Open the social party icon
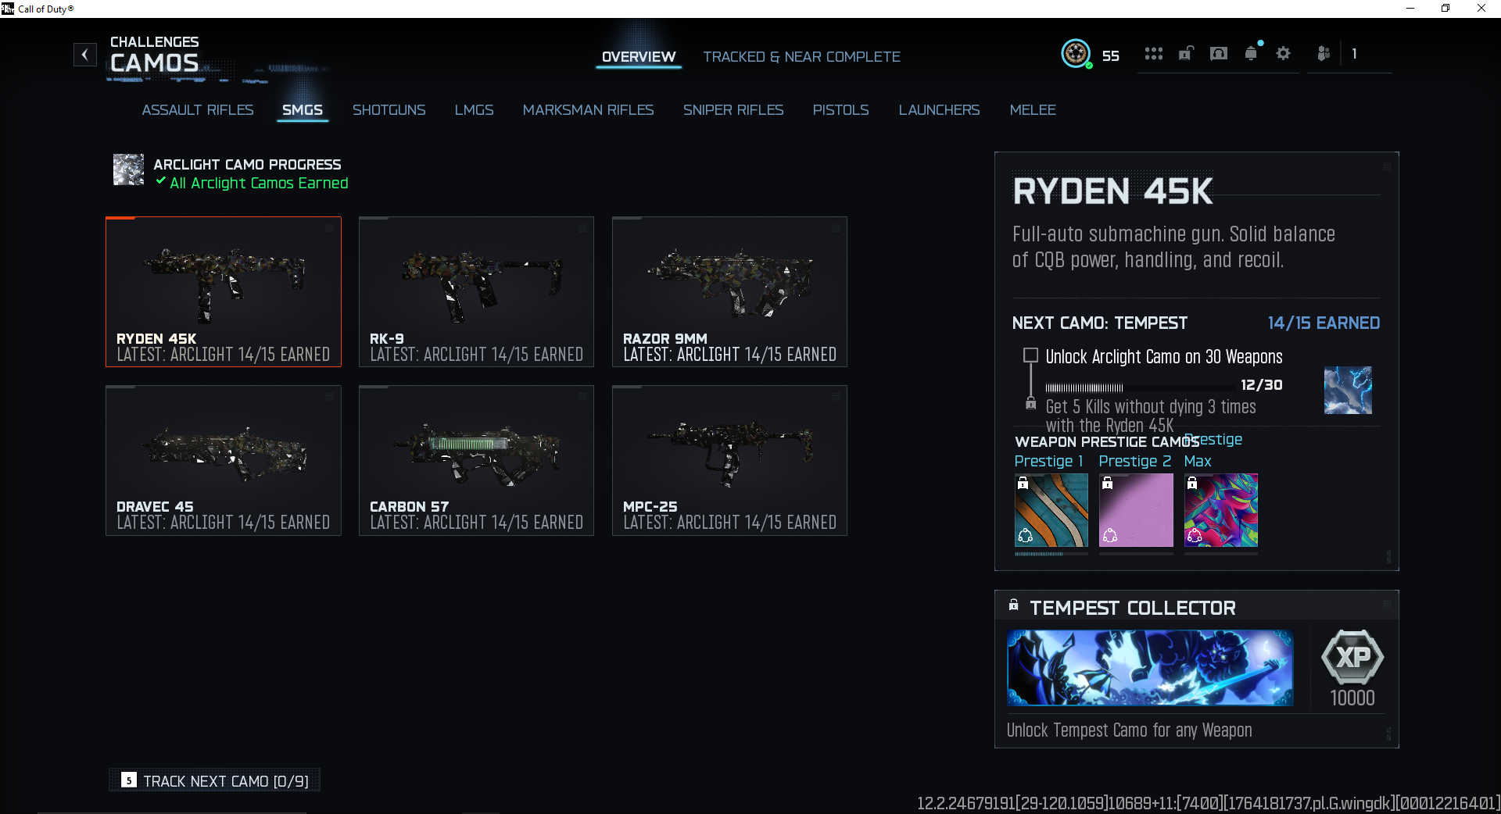This screenshot has width=1501, height=814. point(1324,54)
